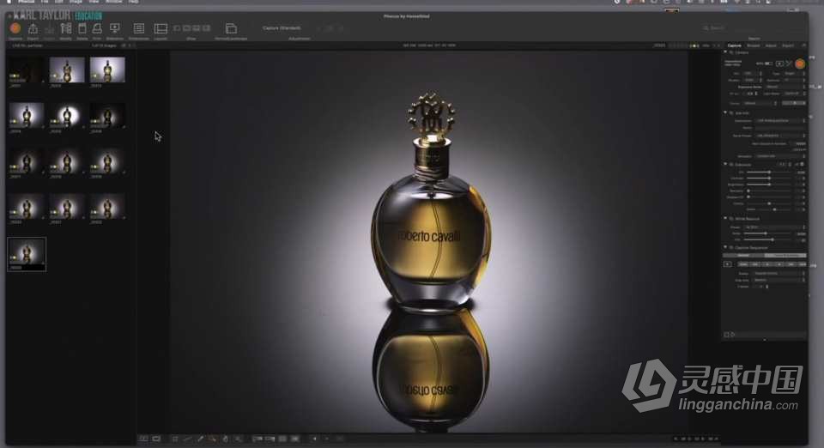Select the left Capture Sequence mode segment

[x=743, y=255]
